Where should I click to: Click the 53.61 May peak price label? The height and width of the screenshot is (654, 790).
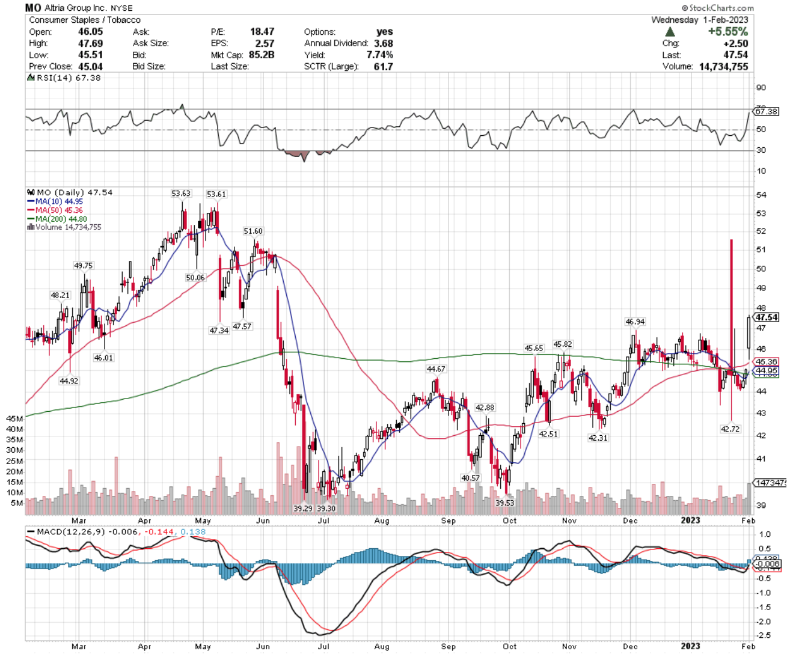216,194
